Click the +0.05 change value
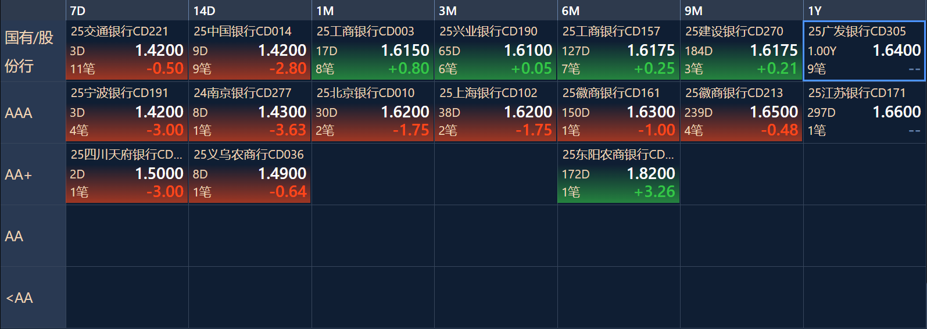 coord(531,68)
